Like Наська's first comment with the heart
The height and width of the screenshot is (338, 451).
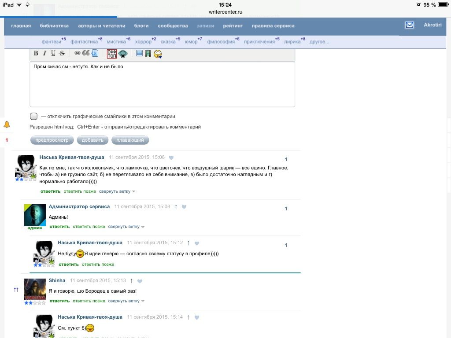coord(171,158)
